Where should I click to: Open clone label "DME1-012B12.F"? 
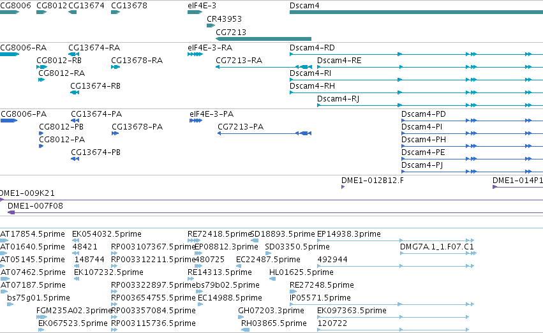pos(373,181)
